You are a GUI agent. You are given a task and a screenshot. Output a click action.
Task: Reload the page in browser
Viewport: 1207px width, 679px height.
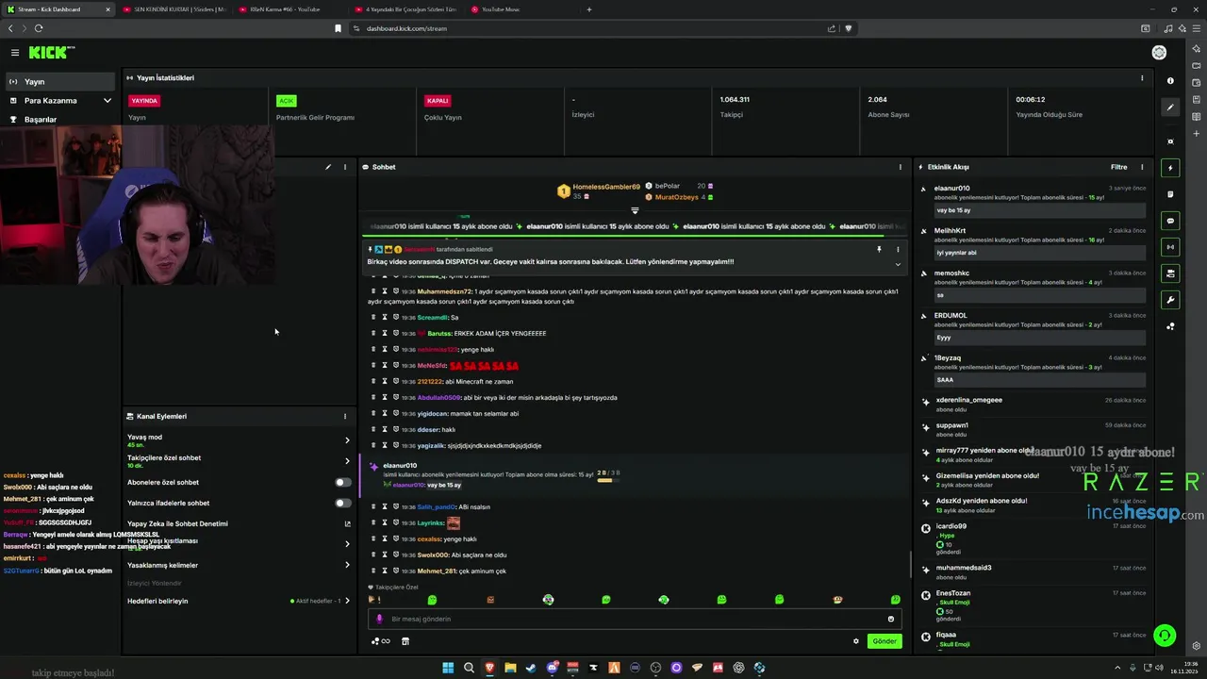38,28
